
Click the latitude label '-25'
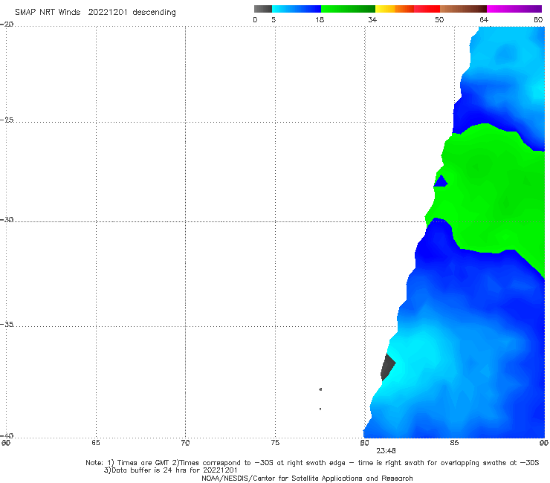click(7, 120)
